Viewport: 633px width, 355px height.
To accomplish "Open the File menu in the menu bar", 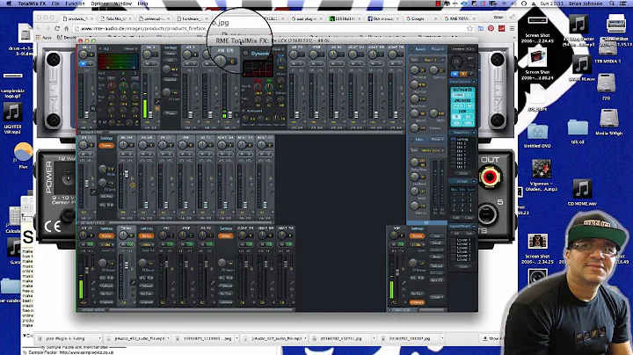I will [55, 4].
